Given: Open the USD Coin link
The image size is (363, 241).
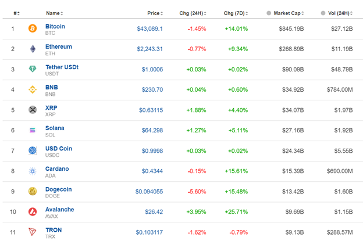Looking at the screenshot, I should [x=59, y=149].
